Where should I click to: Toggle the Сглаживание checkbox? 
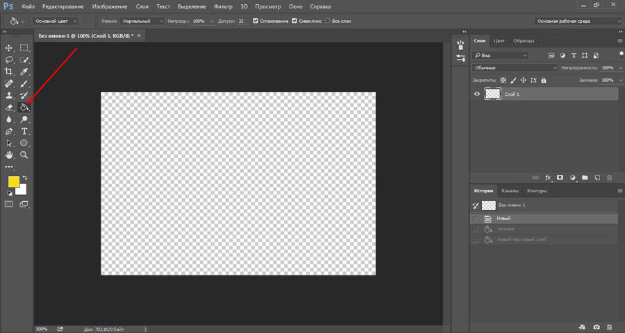point(256,21)
